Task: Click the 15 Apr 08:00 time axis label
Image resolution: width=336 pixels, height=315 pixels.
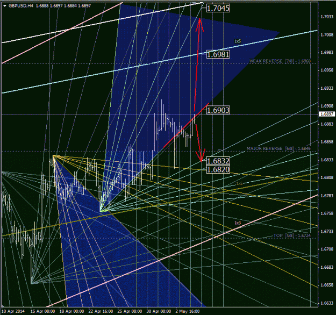Action: click(42, 311)
